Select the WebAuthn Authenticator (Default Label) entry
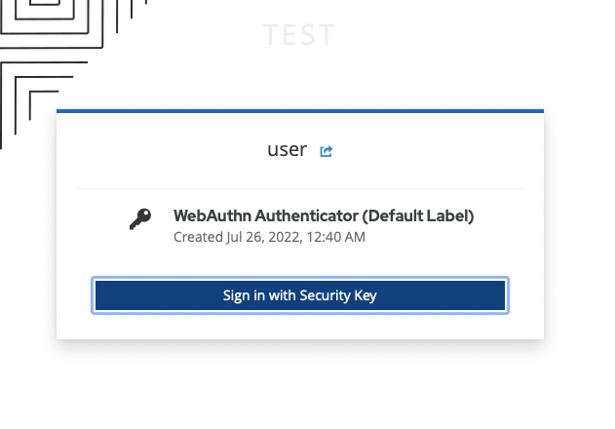 [323, 215]
